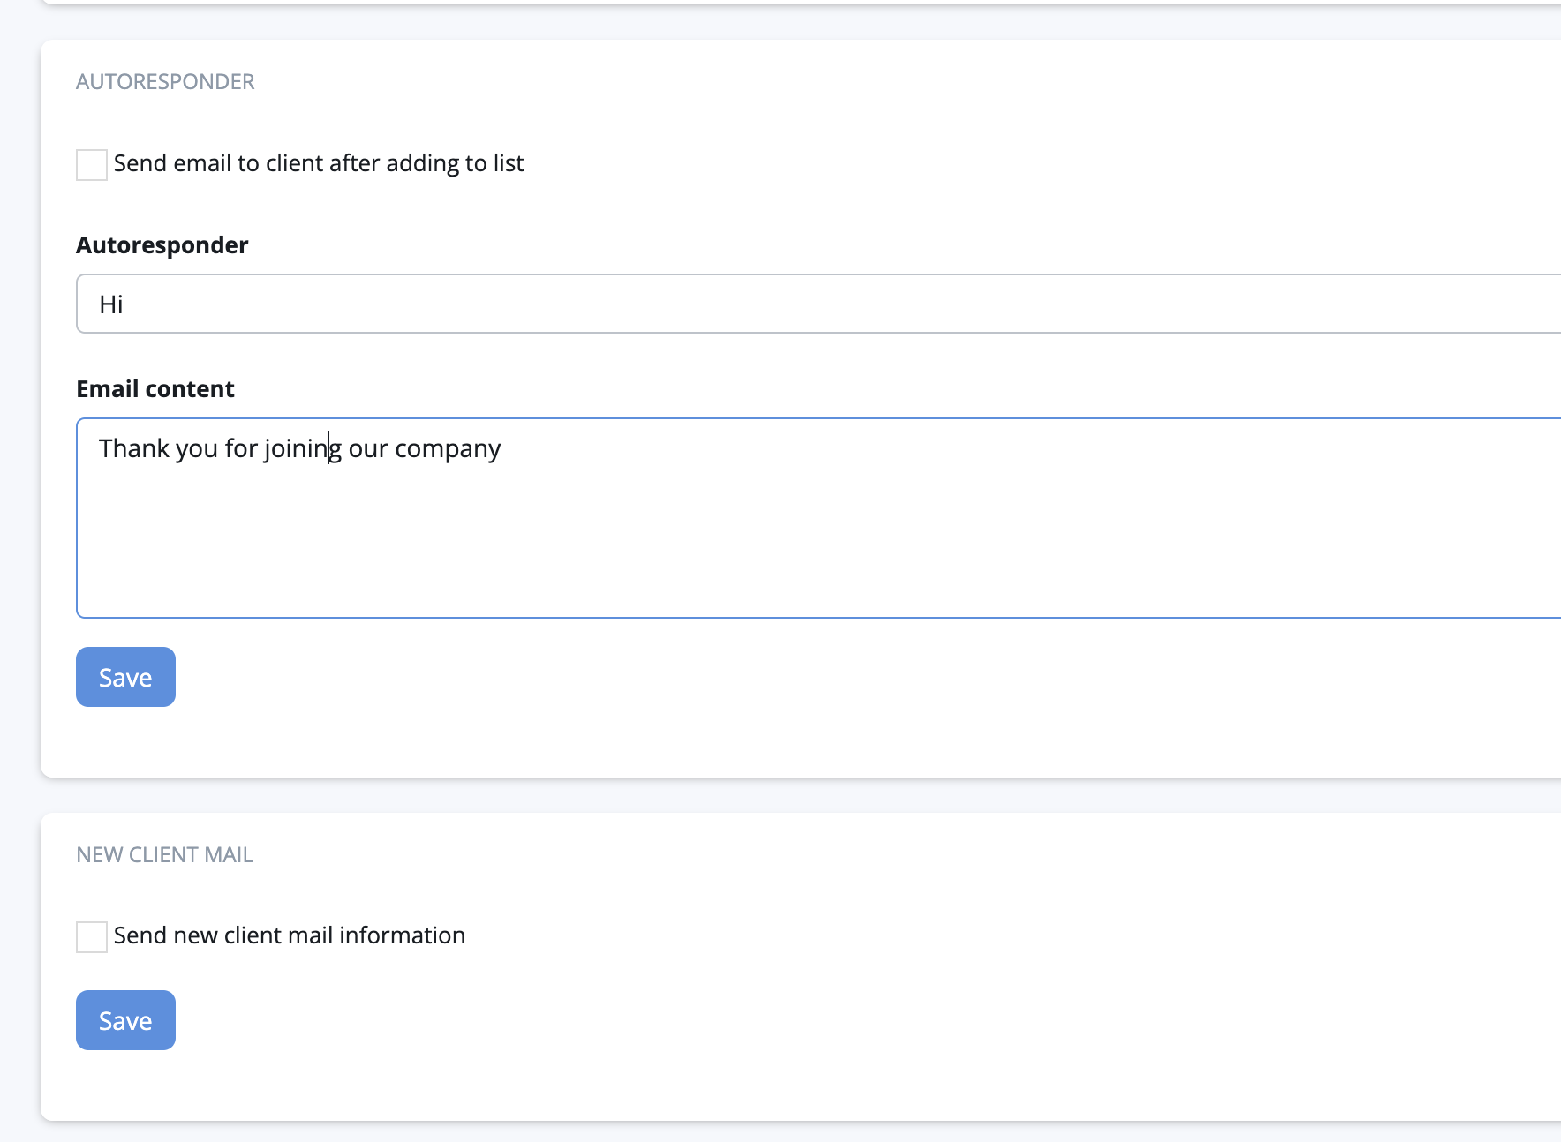The width and height of the screenshot is (1561, 1142).
Task: Click the NEW CLIENT MAIL section heading
Action: click(x=164, y=855)
